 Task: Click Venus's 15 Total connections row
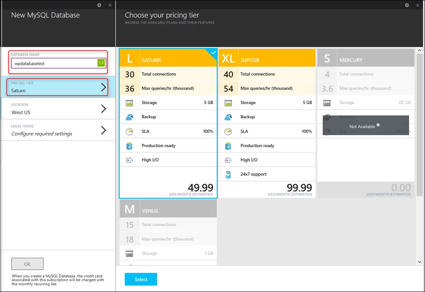[x=168, y=225]
